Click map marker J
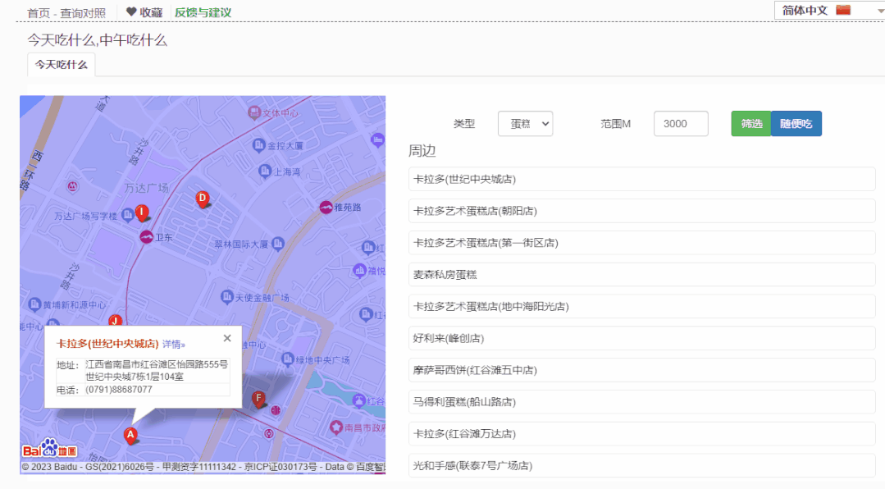 coord(115,320)
